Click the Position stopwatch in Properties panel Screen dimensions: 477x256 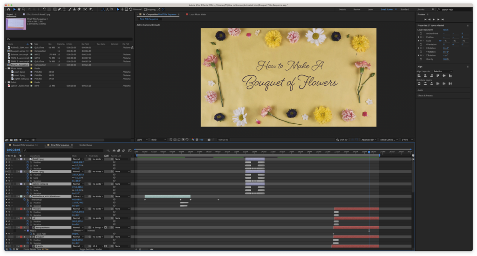coord(420,37)
